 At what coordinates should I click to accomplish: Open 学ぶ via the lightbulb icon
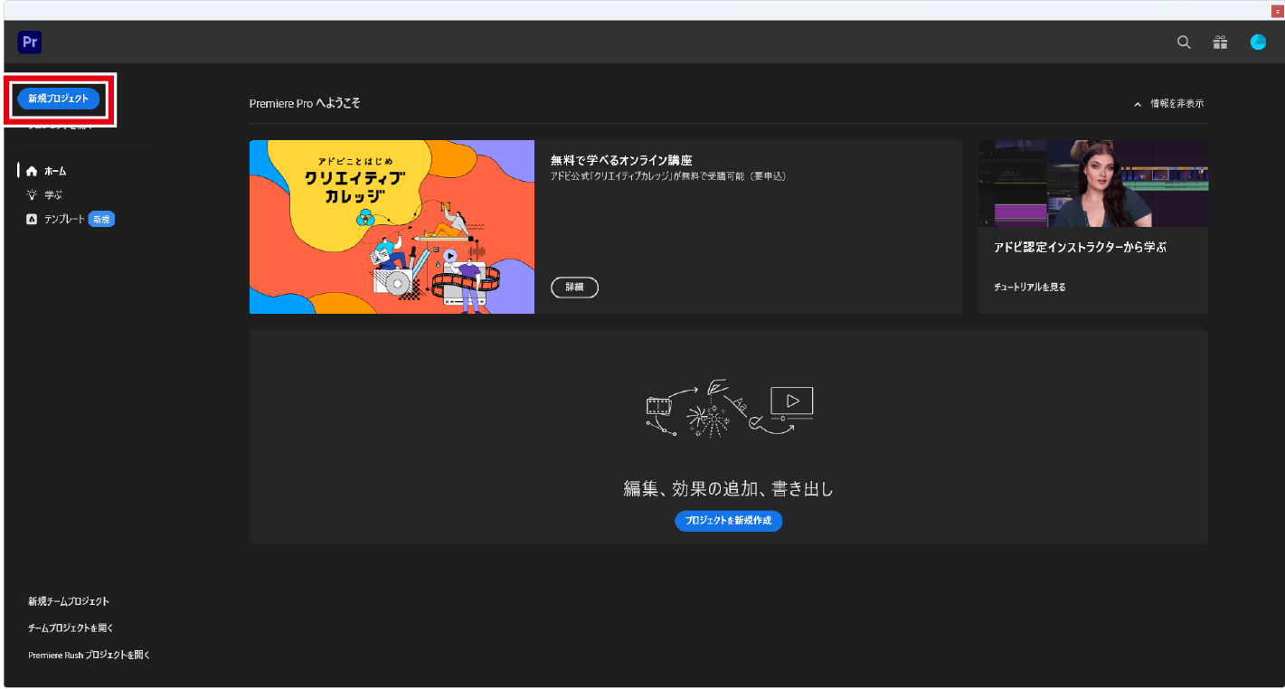pos(33,194)
